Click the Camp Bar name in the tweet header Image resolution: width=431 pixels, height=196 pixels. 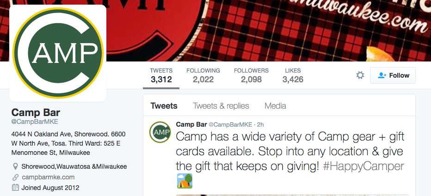(x=191, y=124)
